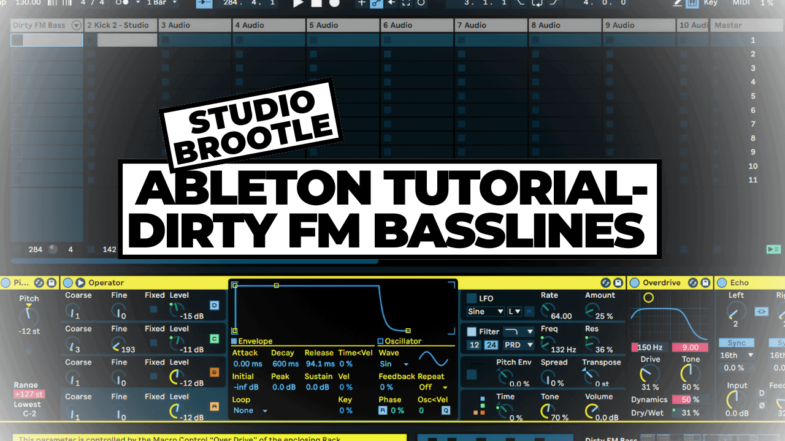Select Operator oscillator B button
Image resolution: width=785 pixels, height=441 pixels.
(x=214, y=372)
